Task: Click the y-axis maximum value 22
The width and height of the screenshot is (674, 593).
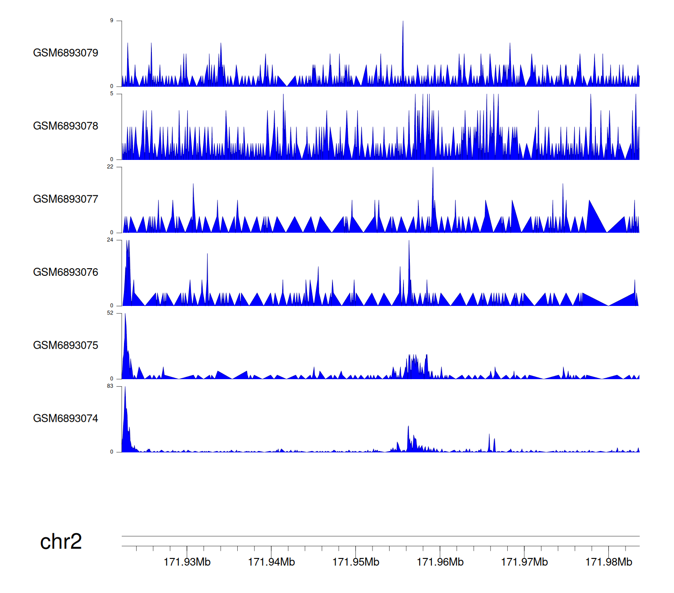Action: [x=110, y=167]
